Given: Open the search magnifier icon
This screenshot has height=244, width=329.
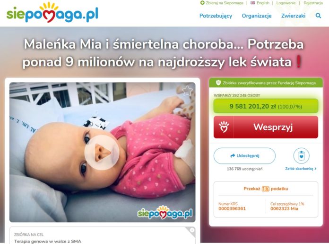Looking at the screenshot, I should 318,16.
